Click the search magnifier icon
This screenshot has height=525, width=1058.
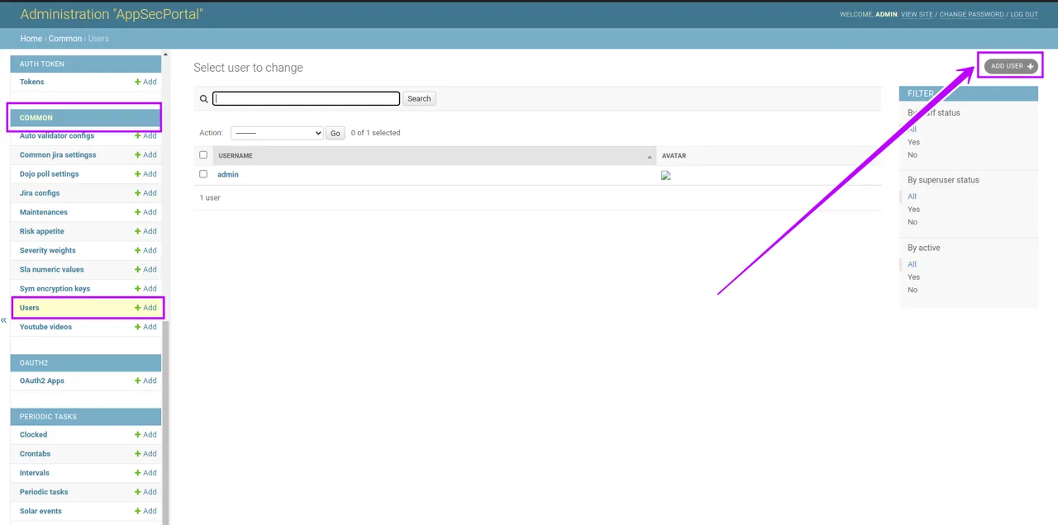point(203,99)
